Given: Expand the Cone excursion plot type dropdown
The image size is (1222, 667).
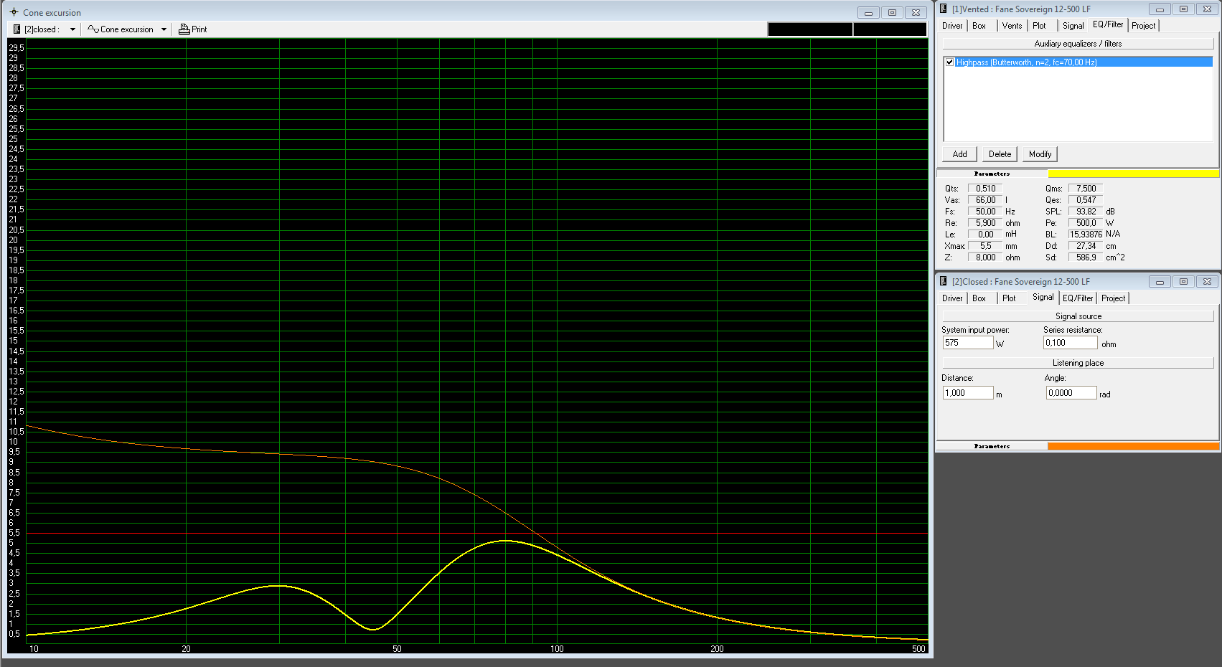Looking at the screenshot, I should coord(164,29).
